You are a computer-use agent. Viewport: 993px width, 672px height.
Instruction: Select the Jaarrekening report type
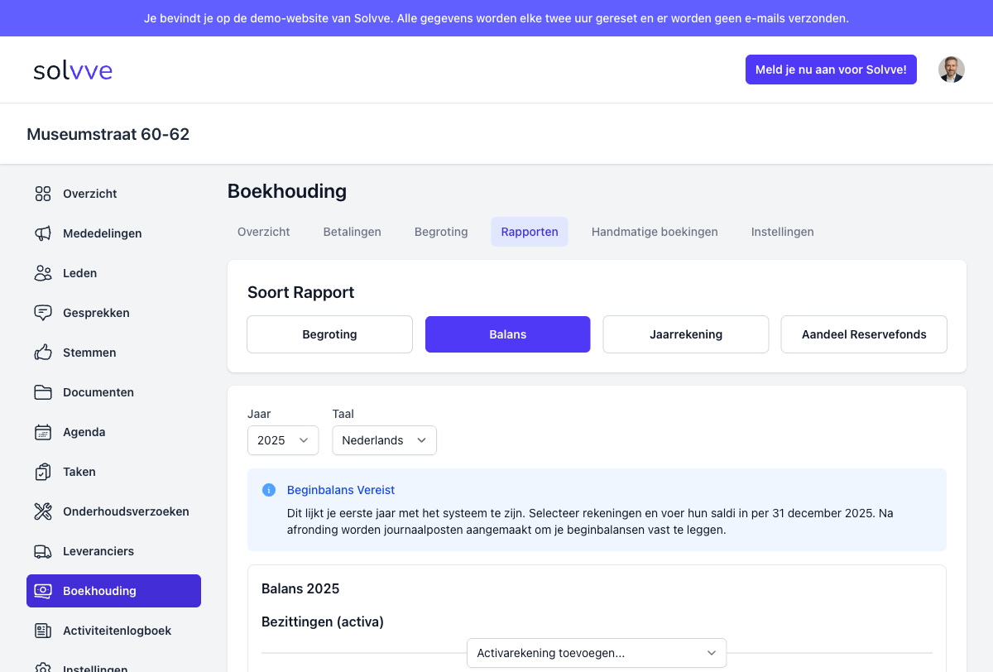coord(686,334)
